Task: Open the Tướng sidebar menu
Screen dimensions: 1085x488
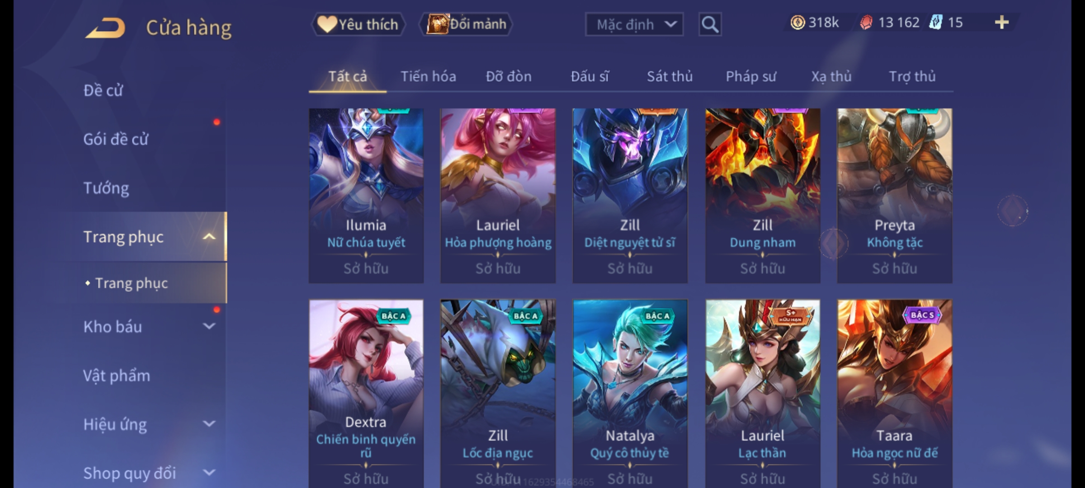Action: coord(106,188)
